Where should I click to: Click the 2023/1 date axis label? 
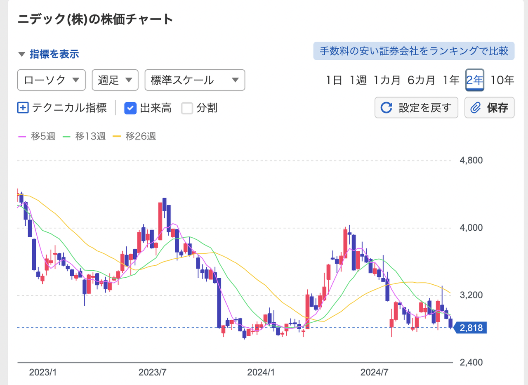tap(43, 372)
